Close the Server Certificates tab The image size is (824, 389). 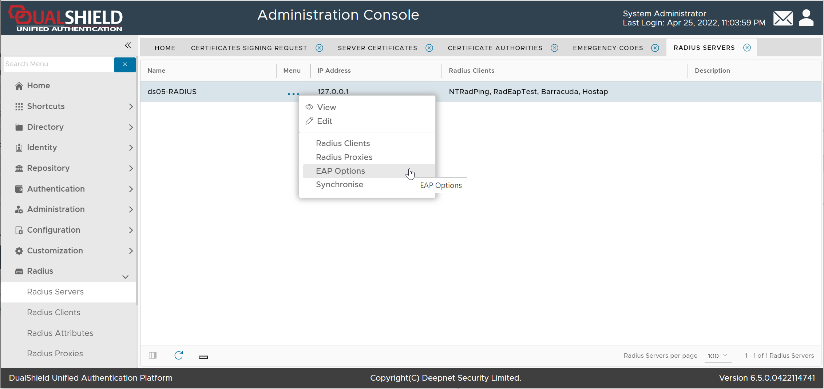[x=429, y=48]
